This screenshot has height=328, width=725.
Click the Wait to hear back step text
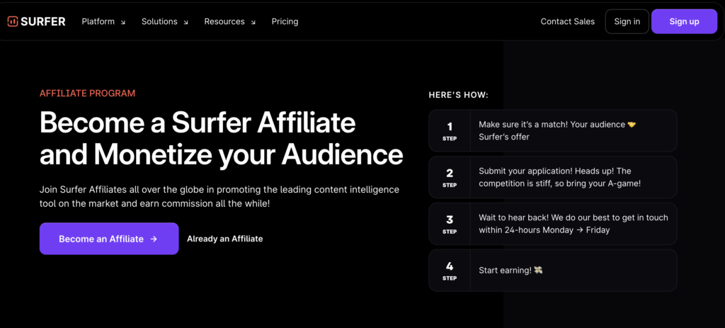tap(573, 223)
